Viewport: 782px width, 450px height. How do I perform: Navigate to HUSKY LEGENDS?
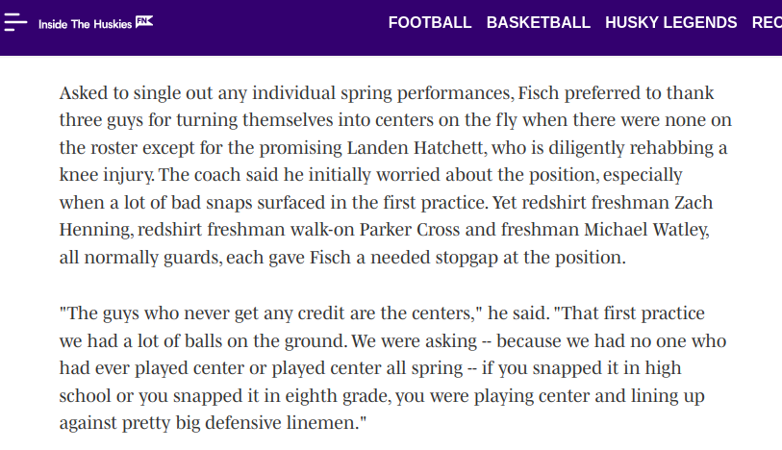click(670, 23)
